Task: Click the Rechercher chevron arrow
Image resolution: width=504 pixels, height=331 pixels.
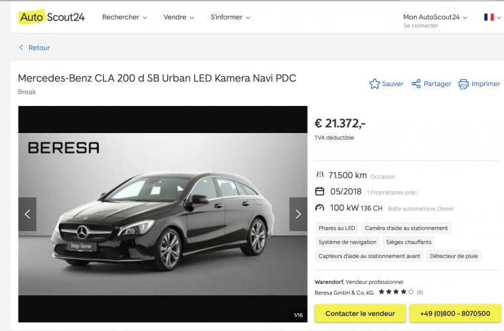Action: point(145,18)
